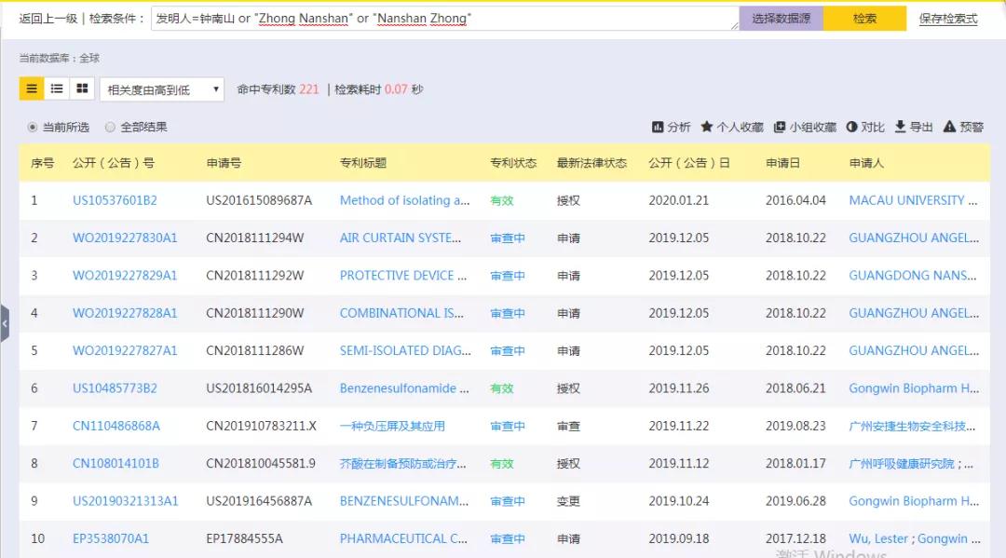The height and width of the screenshot is (558, 1006).
Task: Open patent US10537601B2
Action: [x=113, y=199]
